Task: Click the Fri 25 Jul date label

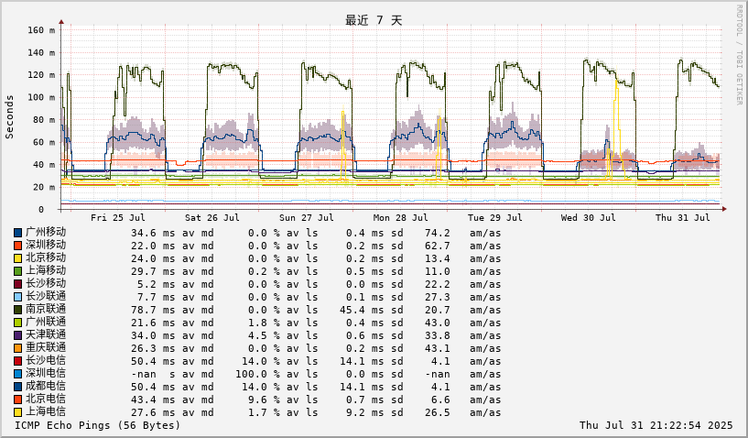Action: tap(118, 218)
